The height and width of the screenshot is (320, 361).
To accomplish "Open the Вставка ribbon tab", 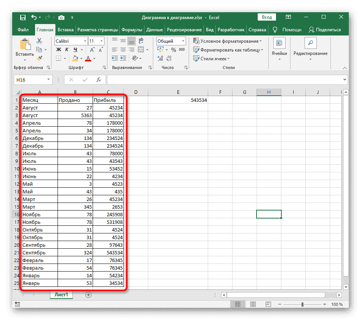I will click(66, 30).
